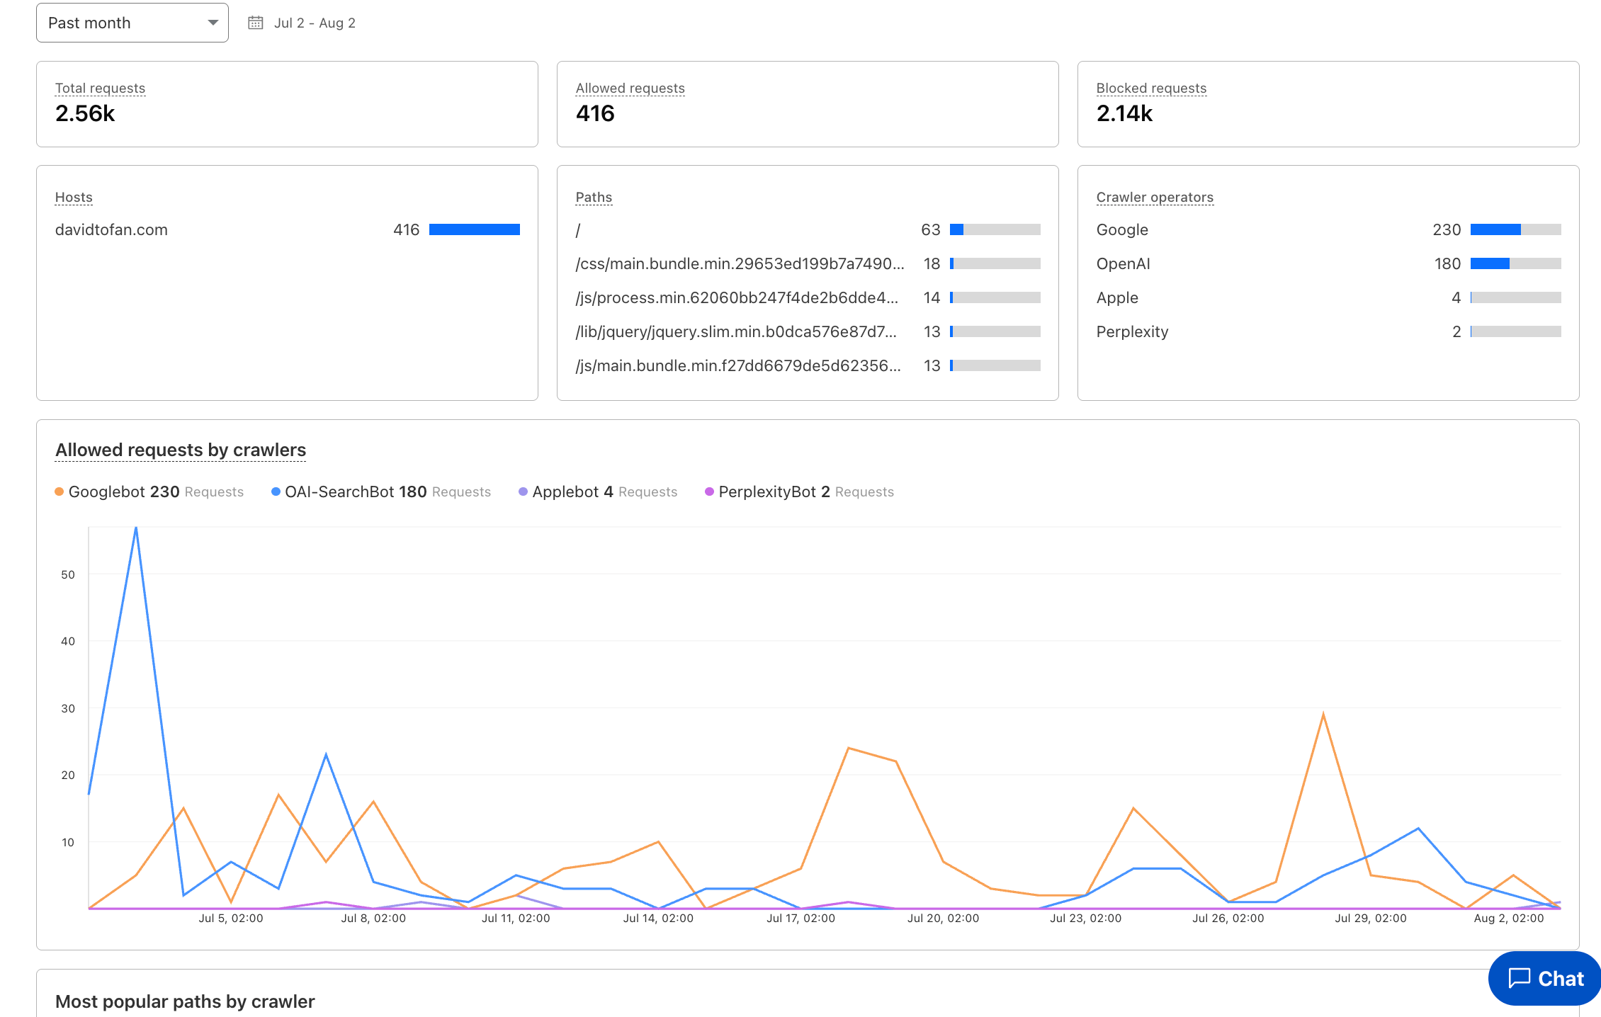Click the chat bubble icon in Chat button
The image size is (1601, 1017).
click(x=1520, y=979)
